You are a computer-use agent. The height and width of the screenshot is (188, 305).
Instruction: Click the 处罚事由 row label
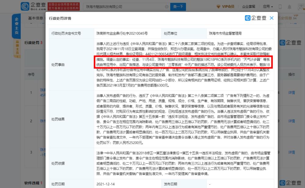pyautogui.click(x=58, y=65)
